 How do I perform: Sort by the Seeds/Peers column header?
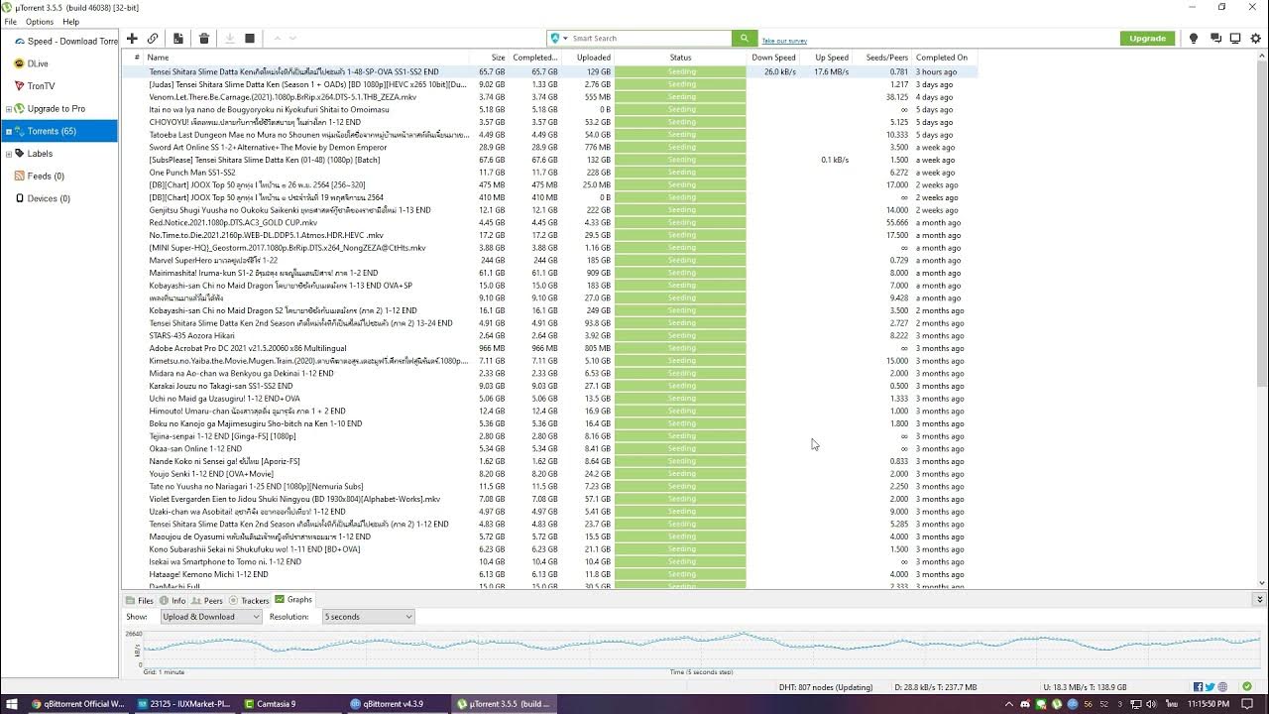pos(883,58)
